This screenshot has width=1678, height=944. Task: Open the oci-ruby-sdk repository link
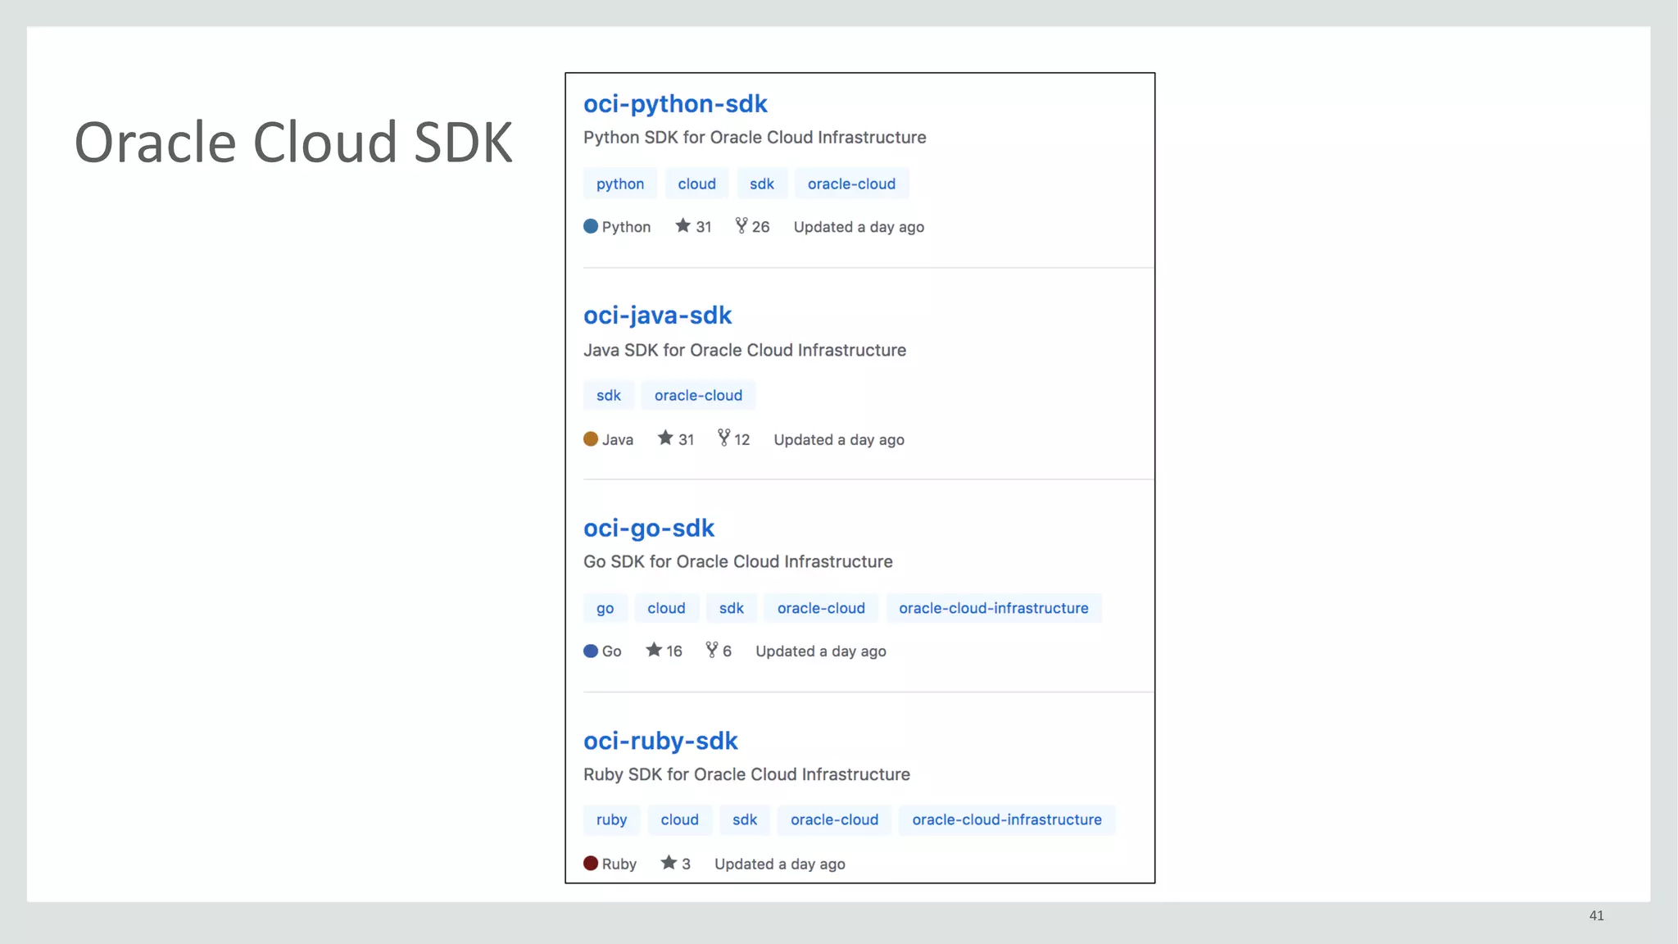[660, 741]
